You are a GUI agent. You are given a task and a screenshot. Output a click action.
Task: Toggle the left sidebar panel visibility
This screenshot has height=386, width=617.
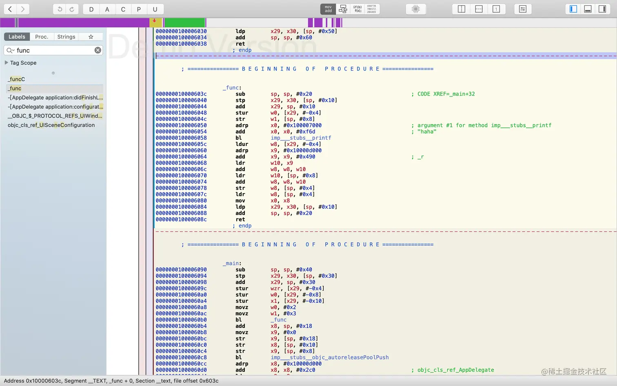tap(573, 9)
